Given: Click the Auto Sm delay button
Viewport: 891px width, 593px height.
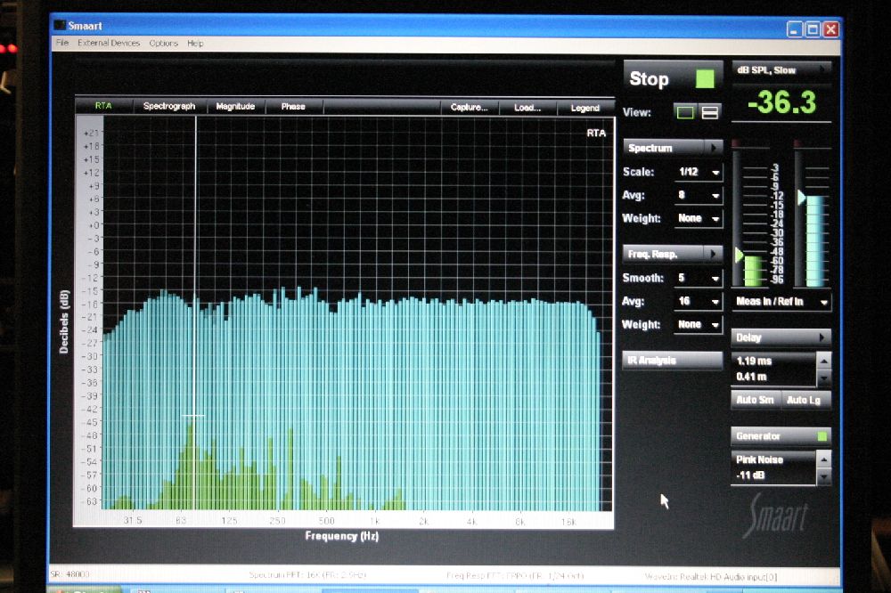Looking at the screenshot, I should [755, 400].
